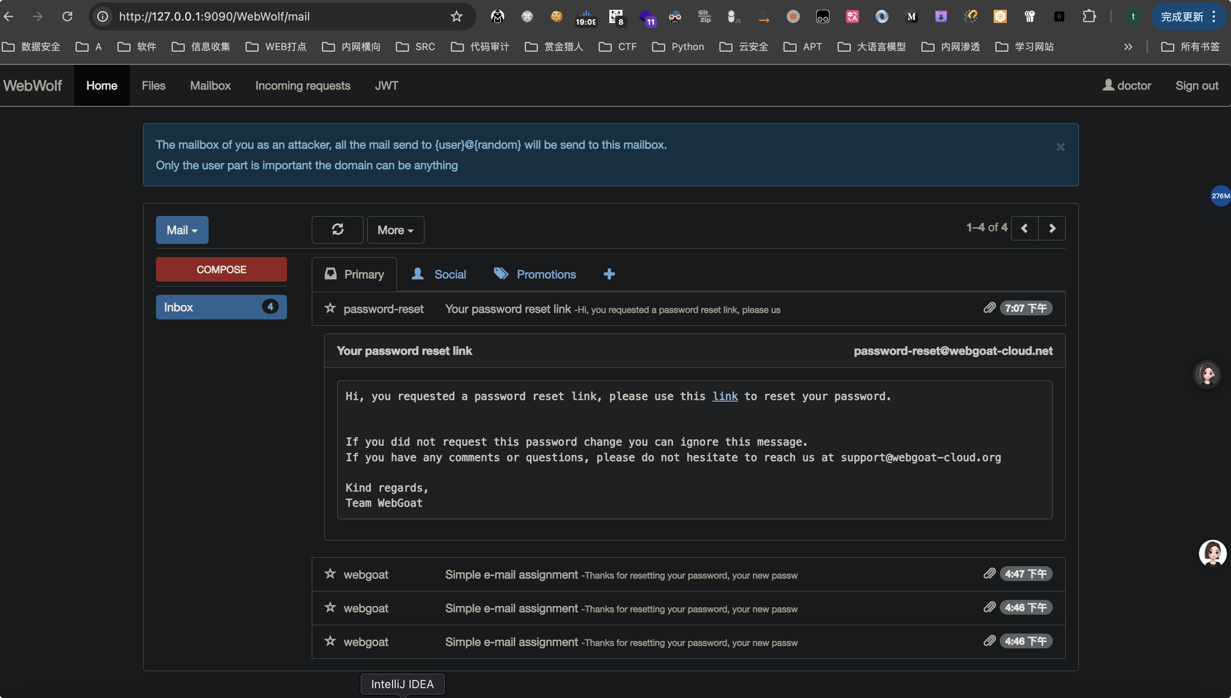This screenshot has width=1231, height=698.
Task: Click Chrome three-dot menu icon
Action: pyautogui.click(x=1214, y=16)
